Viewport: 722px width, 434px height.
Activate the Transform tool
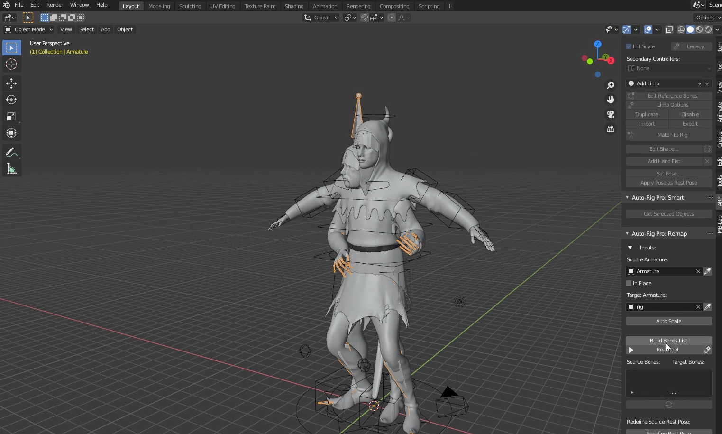[11, 133]
